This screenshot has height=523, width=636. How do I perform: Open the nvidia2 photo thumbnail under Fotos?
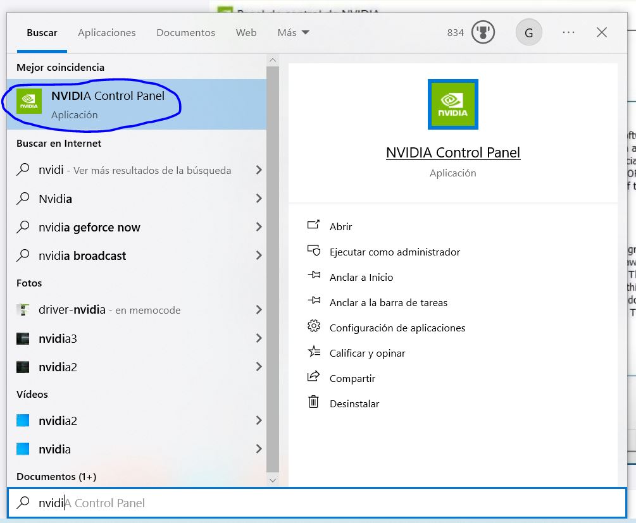(x=23, y=367)
